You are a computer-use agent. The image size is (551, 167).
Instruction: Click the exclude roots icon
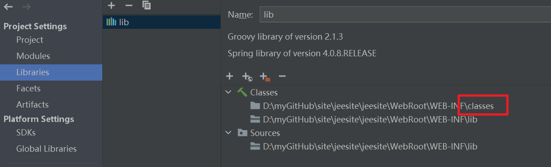[x=265, y=77]
